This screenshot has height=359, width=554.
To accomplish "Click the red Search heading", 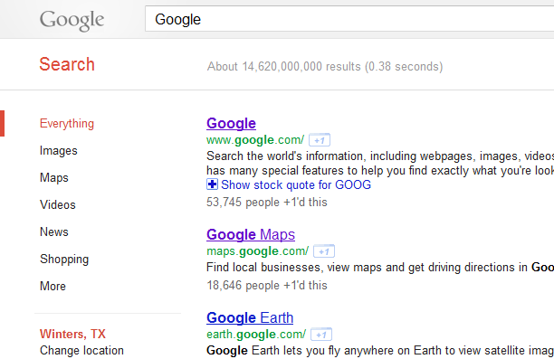I will tap(67, 64).
